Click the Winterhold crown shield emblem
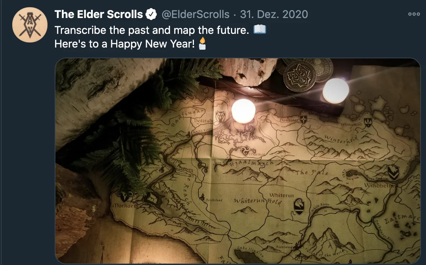This screenshot has width=426, height=265. click(x=368, y=122)
